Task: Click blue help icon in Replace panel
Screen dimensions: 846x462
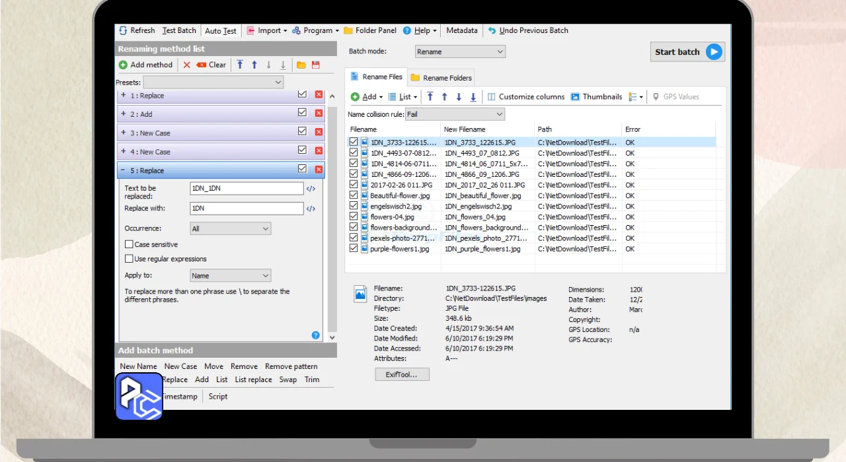Action: coord(315,335)
